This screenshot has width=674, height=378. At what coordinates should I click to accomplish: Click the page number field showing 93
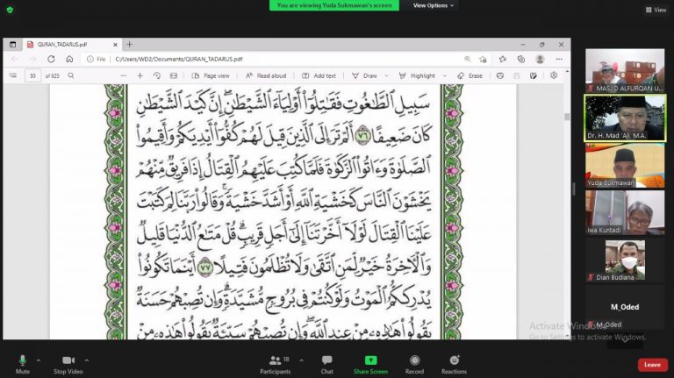point(32,75)
